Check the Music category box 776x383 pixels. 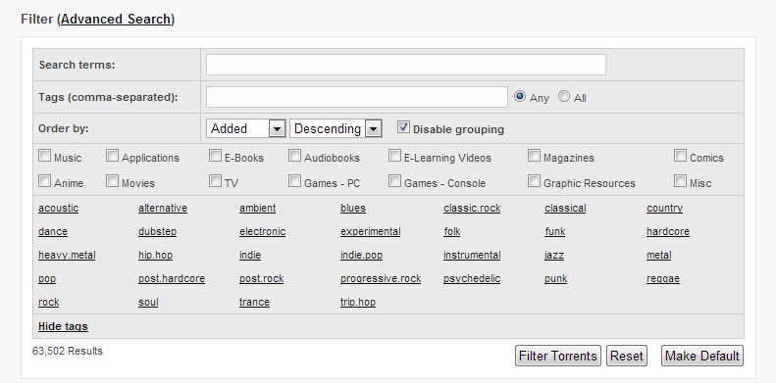tap(44, 156)
